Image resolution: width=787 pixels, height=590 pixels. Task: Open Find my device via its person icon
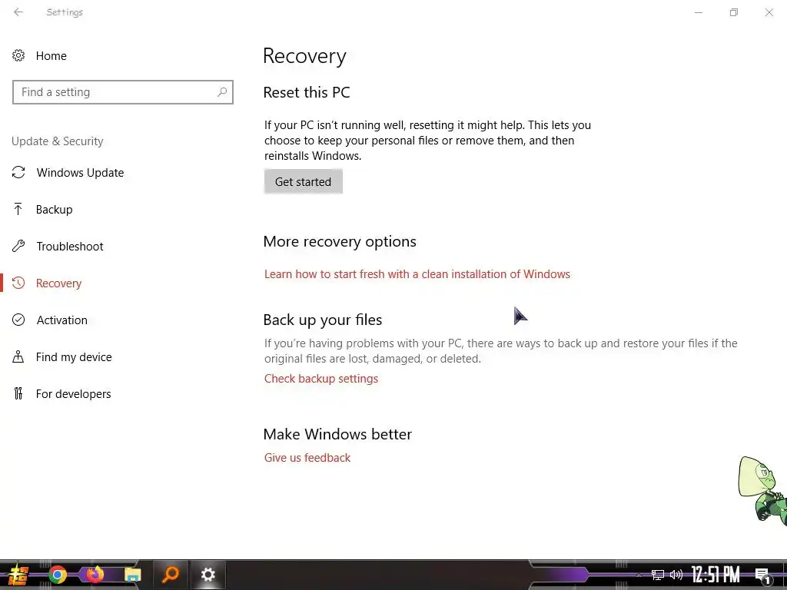tap(18, 356)
